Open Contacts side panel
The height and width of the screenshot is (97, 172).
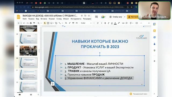click(x=155, y=44)
